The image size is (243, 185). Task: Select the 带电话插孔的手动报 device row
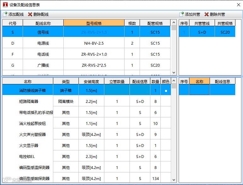coord(87,112)
